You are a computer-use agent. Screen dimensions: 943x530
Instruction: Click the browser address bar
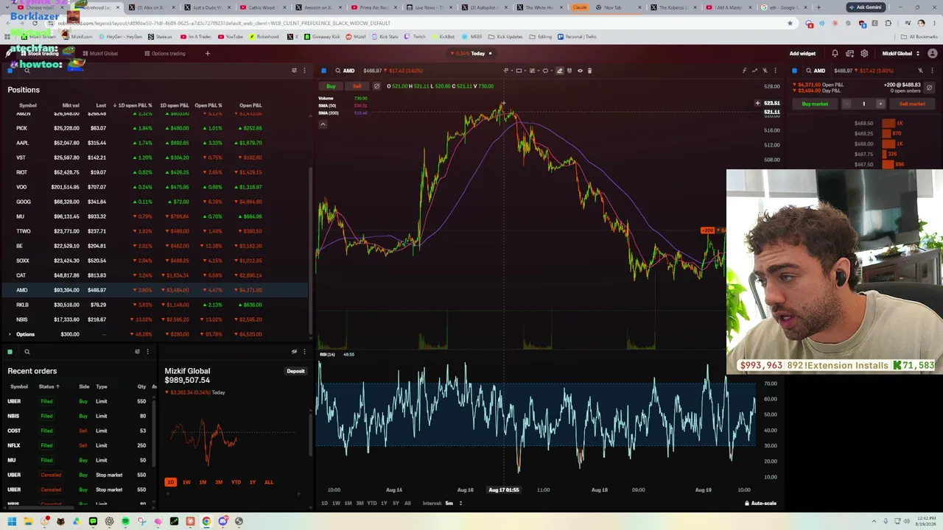pos(413,23)
